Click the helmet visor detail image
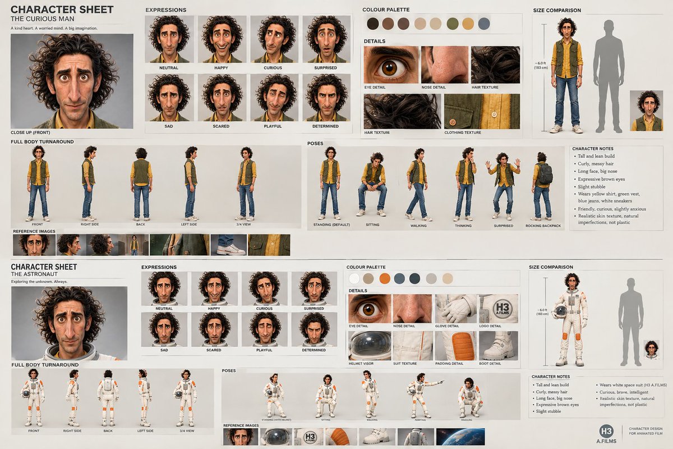The width and height of the screenshot is (673, 449). [x=369, y=346]
